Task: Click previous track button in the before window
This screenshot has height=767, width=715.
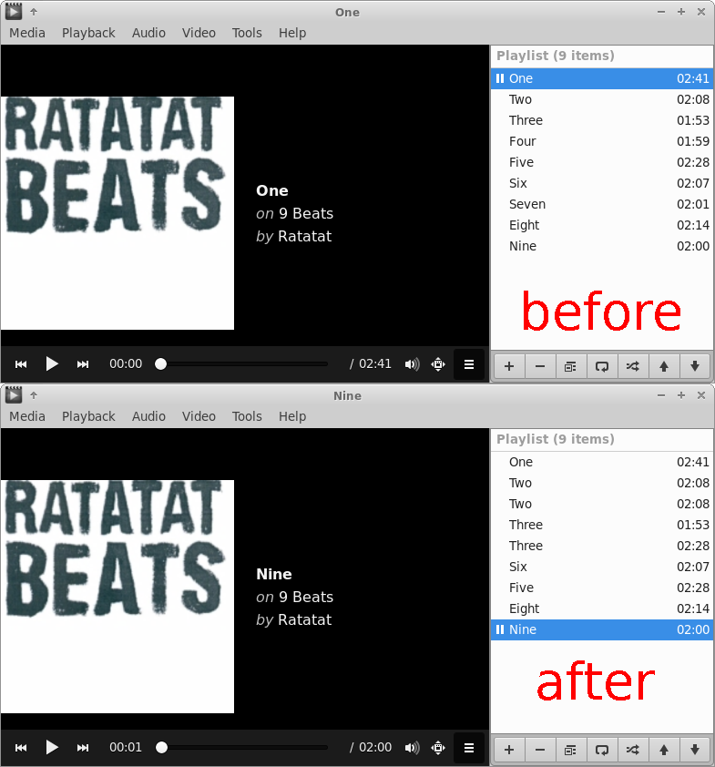Action: point(21,364)
